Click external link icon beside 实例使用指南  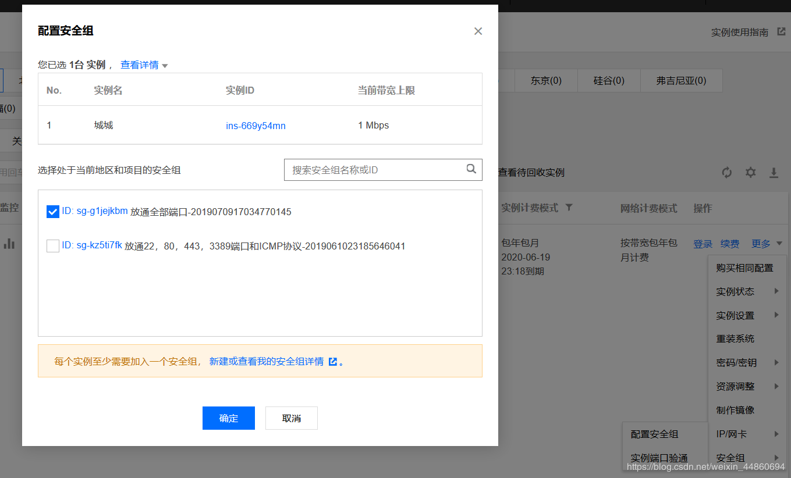coord(781,31)
